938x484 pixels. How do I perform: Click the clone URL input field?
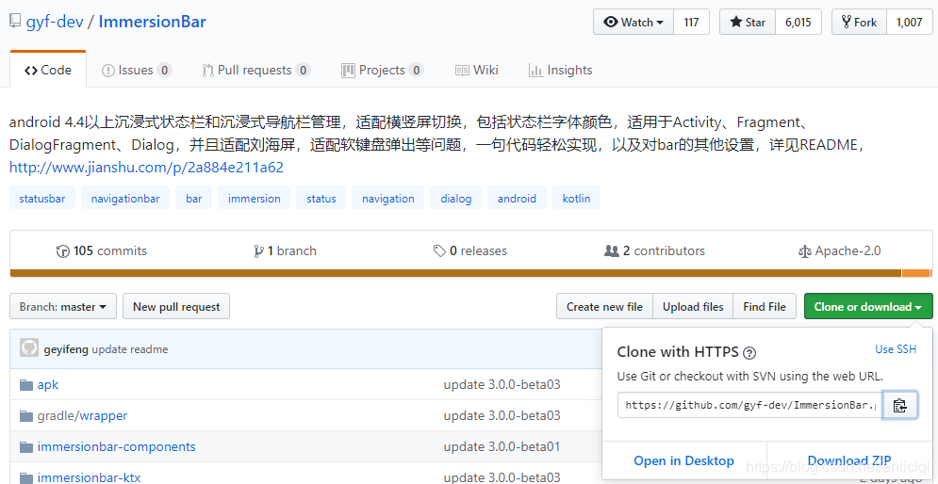point(750,405)
